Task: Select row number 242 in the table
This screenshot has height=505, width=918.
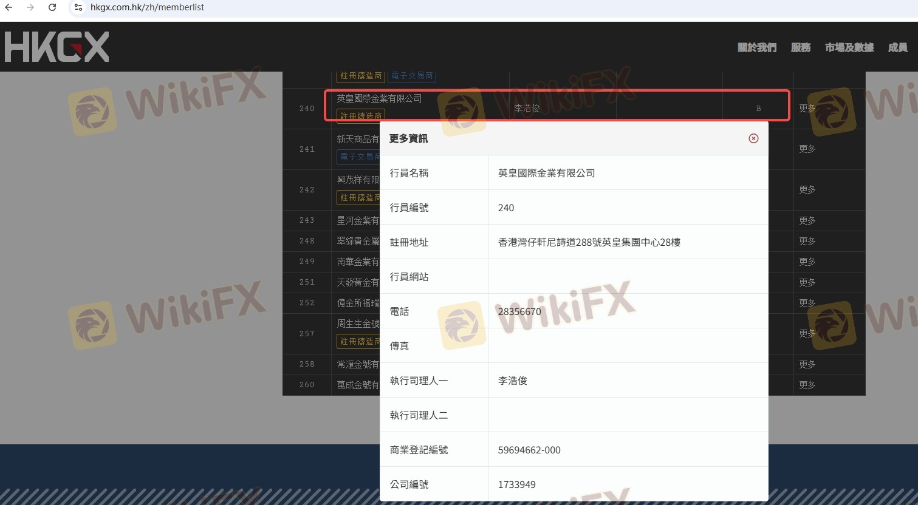Action: coord(307,190)
